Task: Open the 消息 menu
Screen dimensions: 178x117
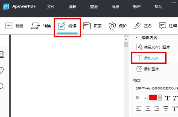Action: [115, 7]
